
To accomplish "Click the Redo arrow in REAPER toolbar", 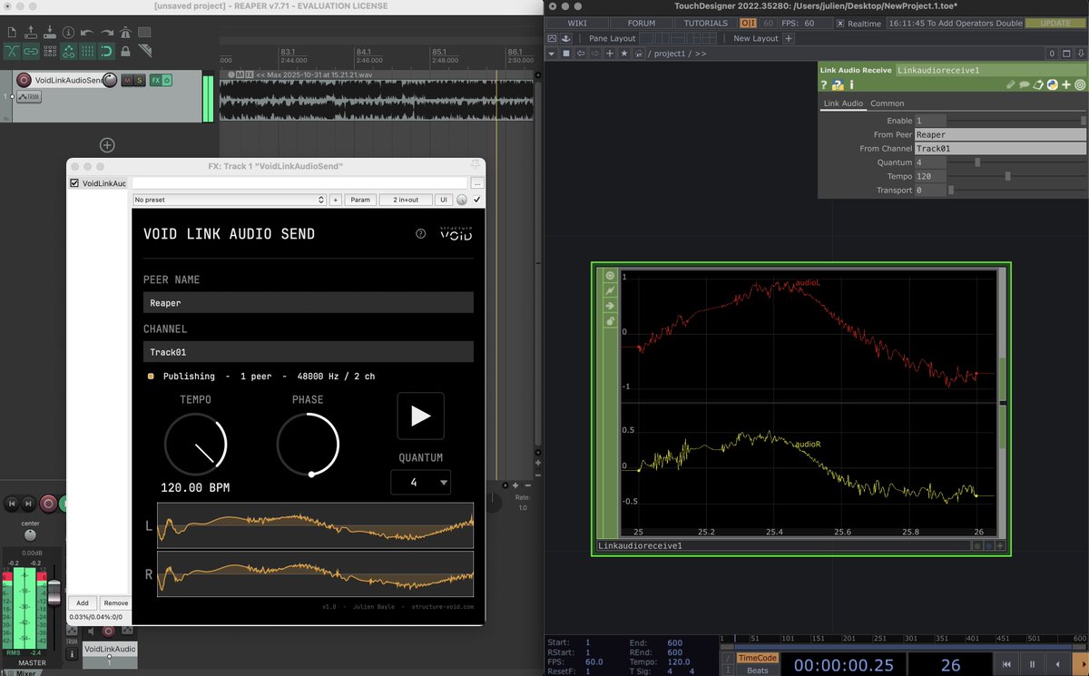I will pyautogui.click(x=107, y=33).
